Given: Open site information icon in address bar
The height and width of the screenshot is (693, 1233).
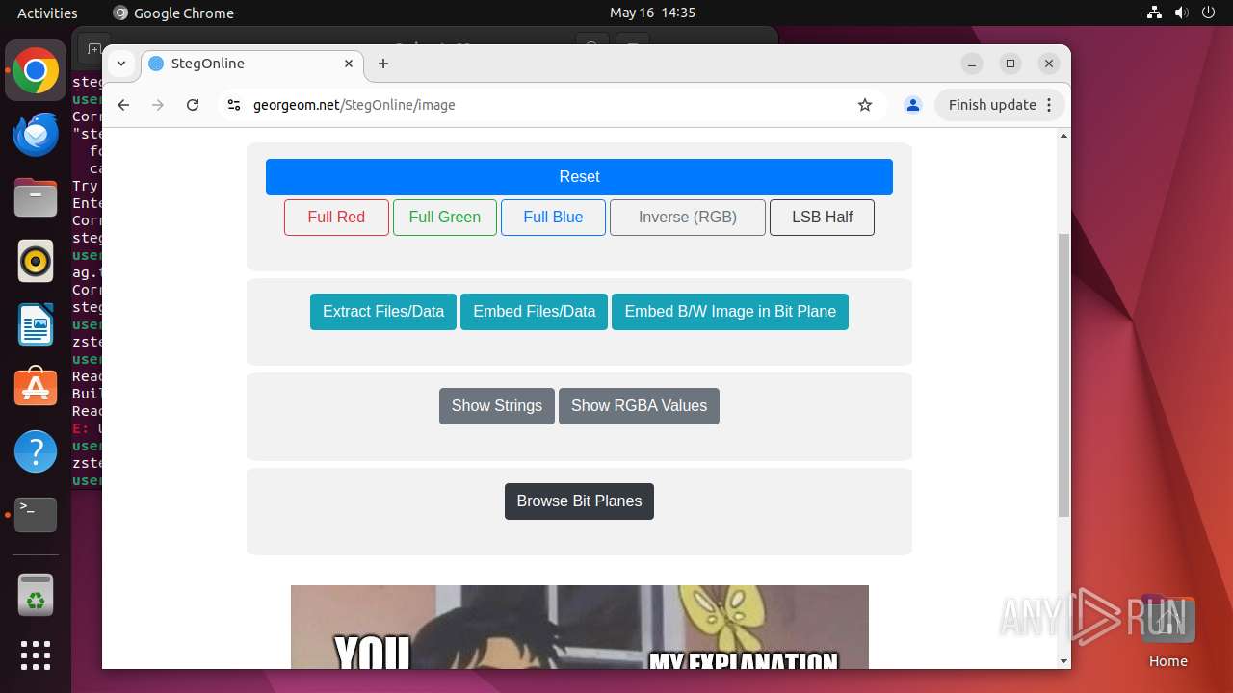Looking at the screenshot, I should tap(233, 105).
